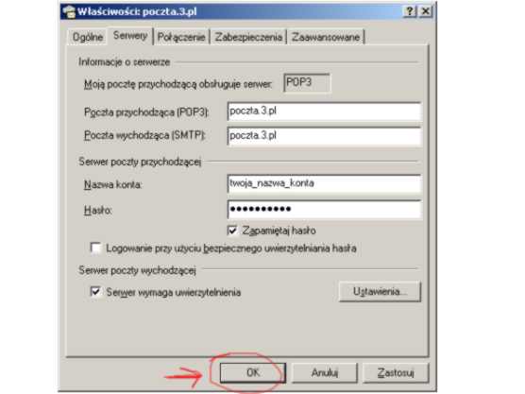The image size is (525, 394).
Task: Click the Anuluj button
Action: pyautogui.click(x=325, y=372)
